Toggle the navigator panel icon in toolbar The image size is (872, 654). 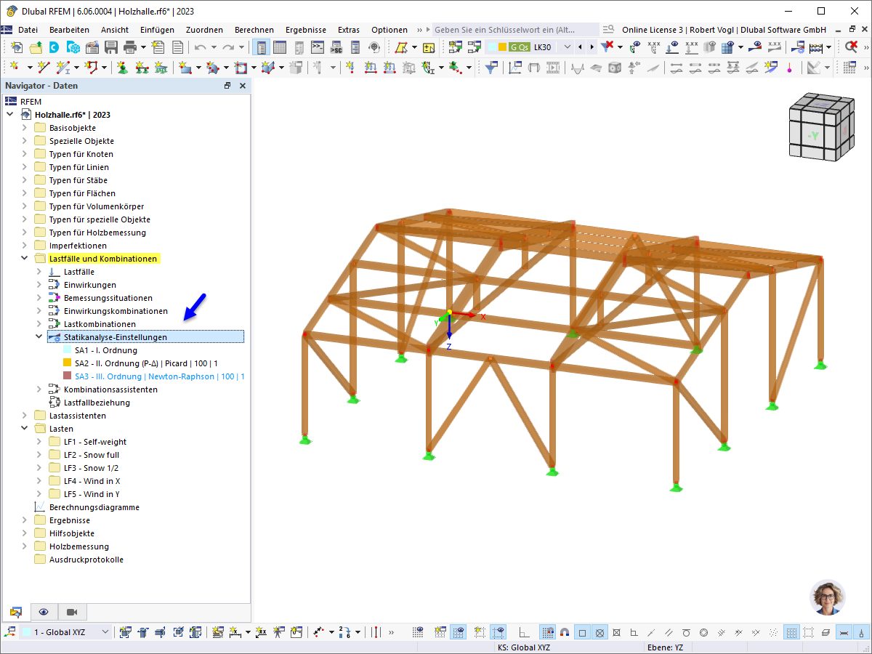coord(261,47)
